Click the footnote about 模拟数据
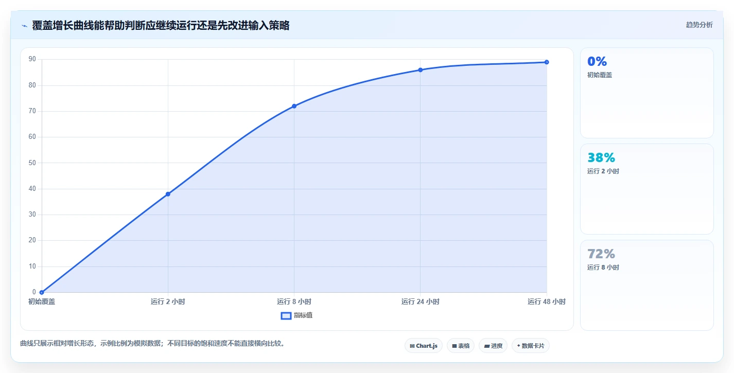 (x=152, y=343)
